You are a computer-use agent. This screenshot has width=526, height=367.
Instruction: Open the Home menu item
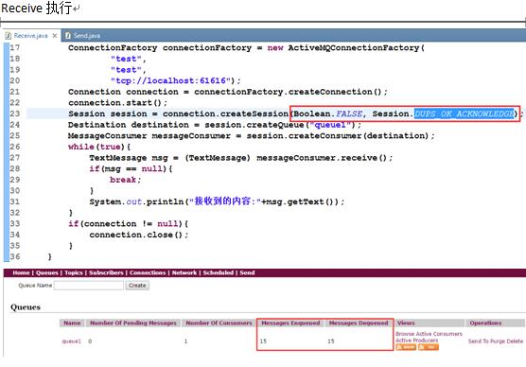[x=21, y=272]
